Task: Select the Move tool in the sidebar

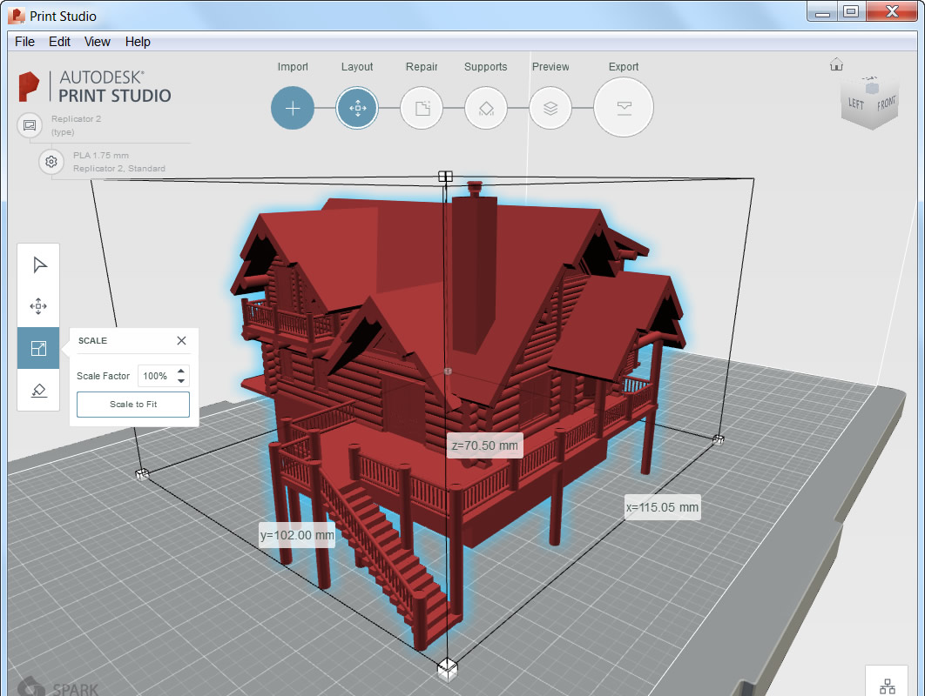Action: click(38, 306)
